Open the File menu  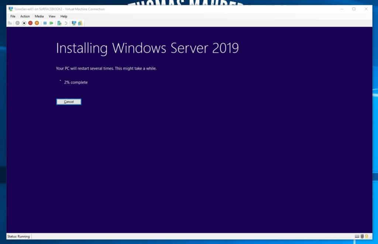coord(13,16)
